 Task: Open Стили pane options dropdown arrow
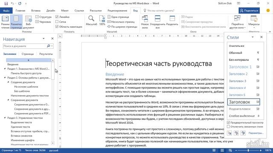(253, 37)
